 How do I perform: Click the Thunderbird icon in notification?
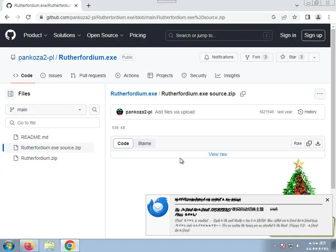pyautogui.click(x=158, y=207)
